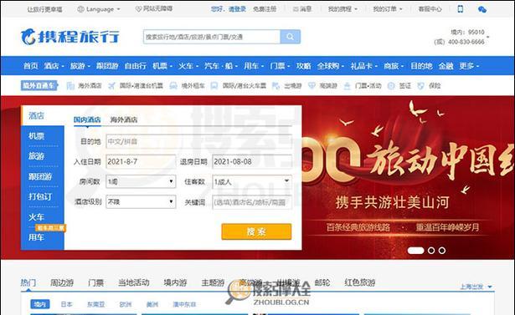
Task: Click the round icon for 签证
Action: pyautogui.click(x=391, y=86)
